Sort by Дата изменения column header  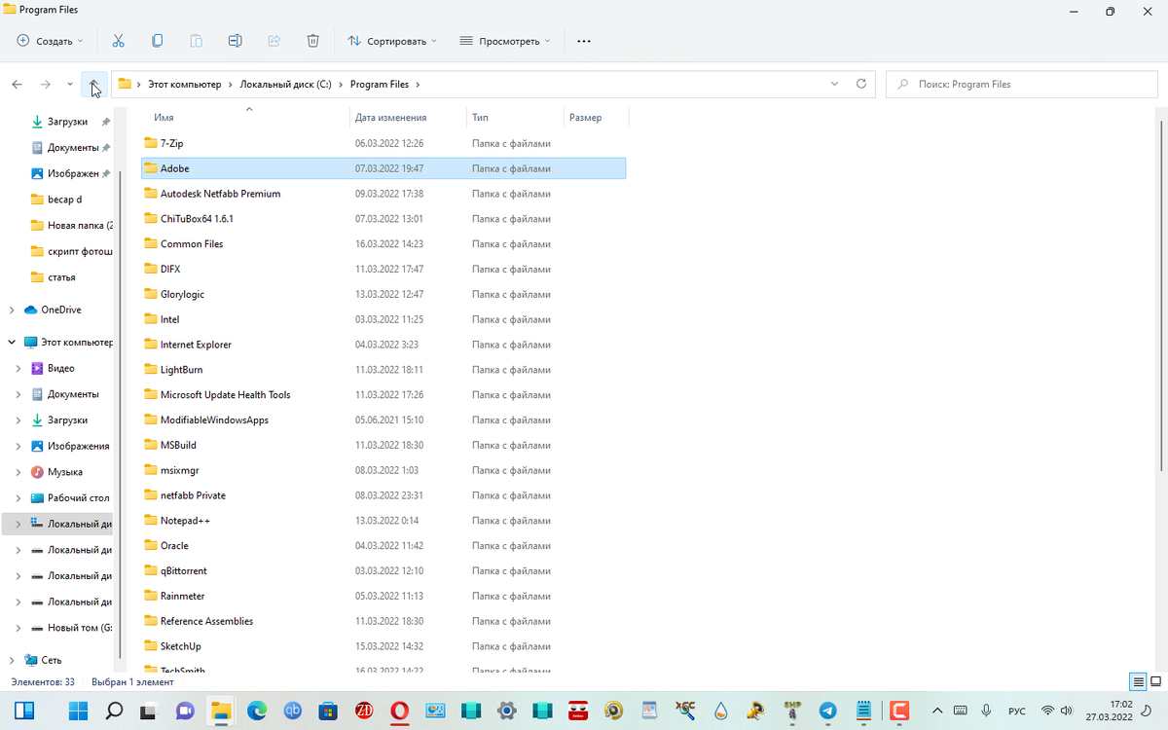[x=391, y=118]
